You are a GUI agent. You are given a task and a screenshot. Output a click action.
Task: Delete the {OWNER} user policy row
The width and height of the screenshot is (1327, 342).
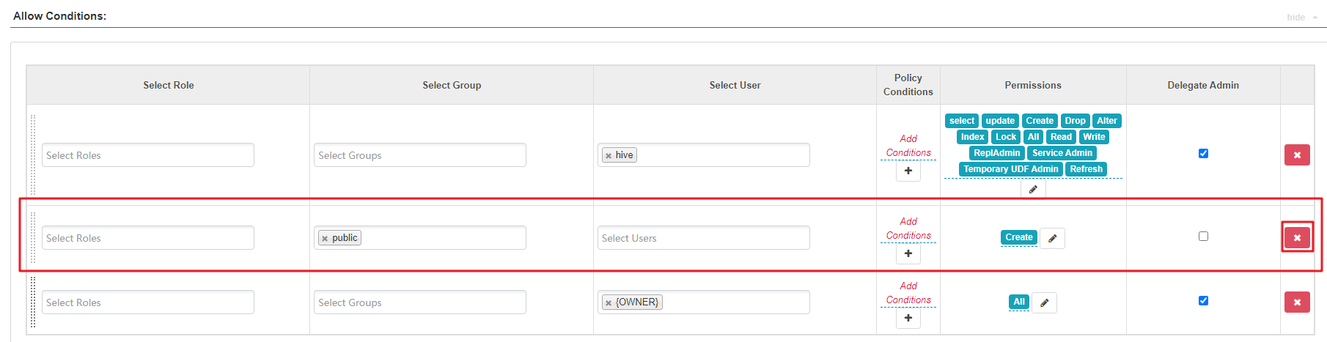click(1297, 302)
